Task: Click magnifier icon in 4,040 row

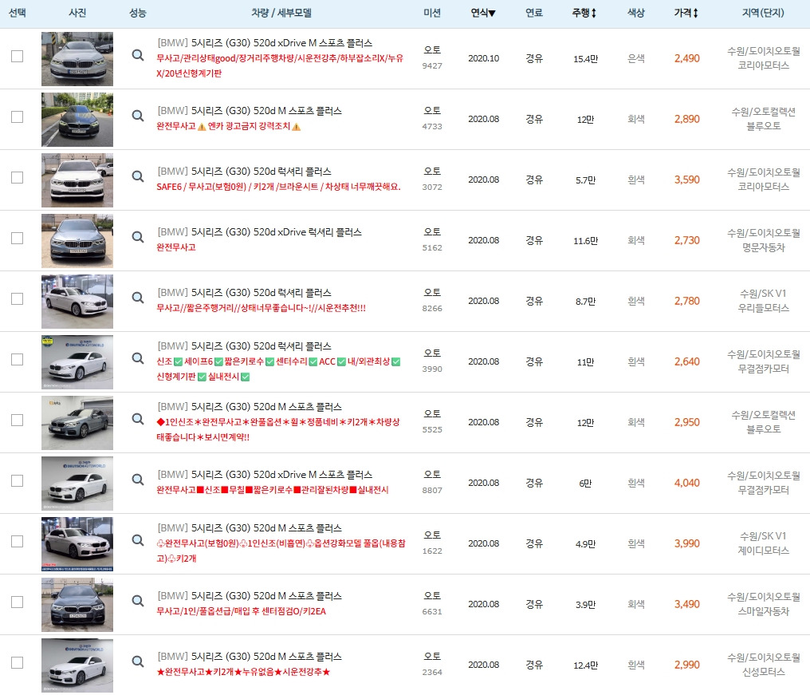Action: pos(137,479)
